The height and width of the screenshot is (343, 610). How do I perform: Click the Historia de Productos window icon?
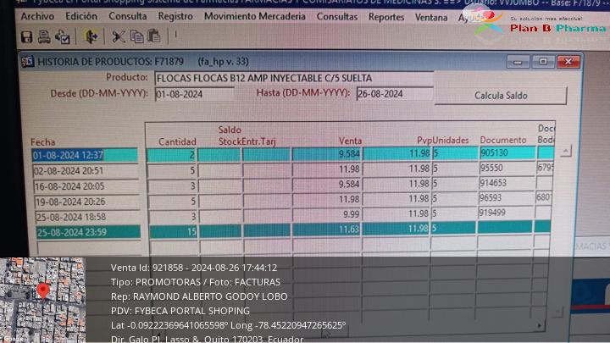coord(28,62)
